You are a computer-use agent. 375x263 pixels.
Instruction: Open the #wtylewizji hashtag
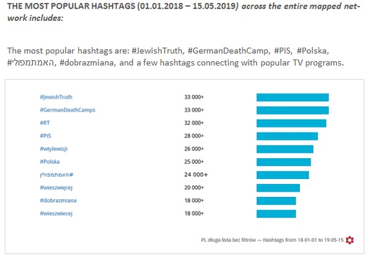tap(53, 149)
